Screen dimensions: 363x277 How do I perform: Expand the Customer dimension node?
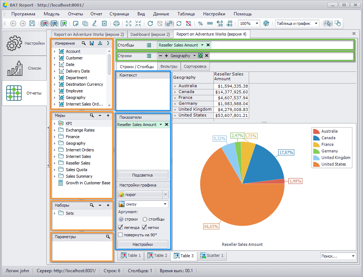pyautogui.click(x=55, y=58)
